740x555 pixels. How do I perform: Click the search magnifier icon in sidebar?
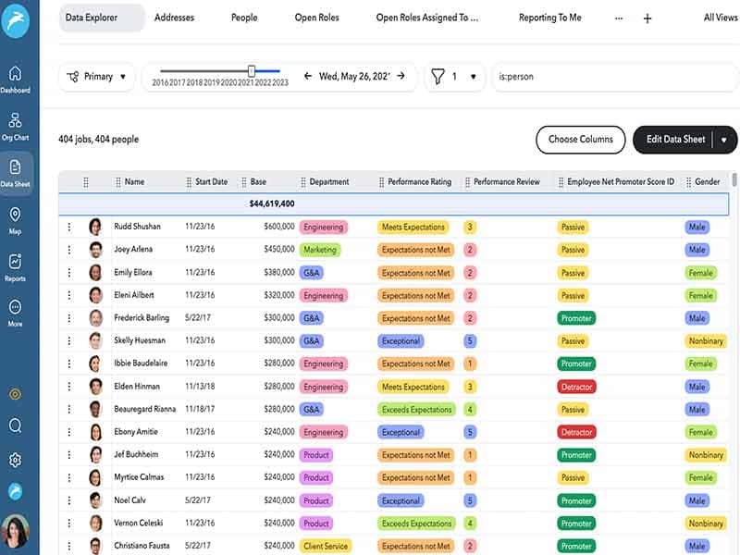tap(15, 425)
